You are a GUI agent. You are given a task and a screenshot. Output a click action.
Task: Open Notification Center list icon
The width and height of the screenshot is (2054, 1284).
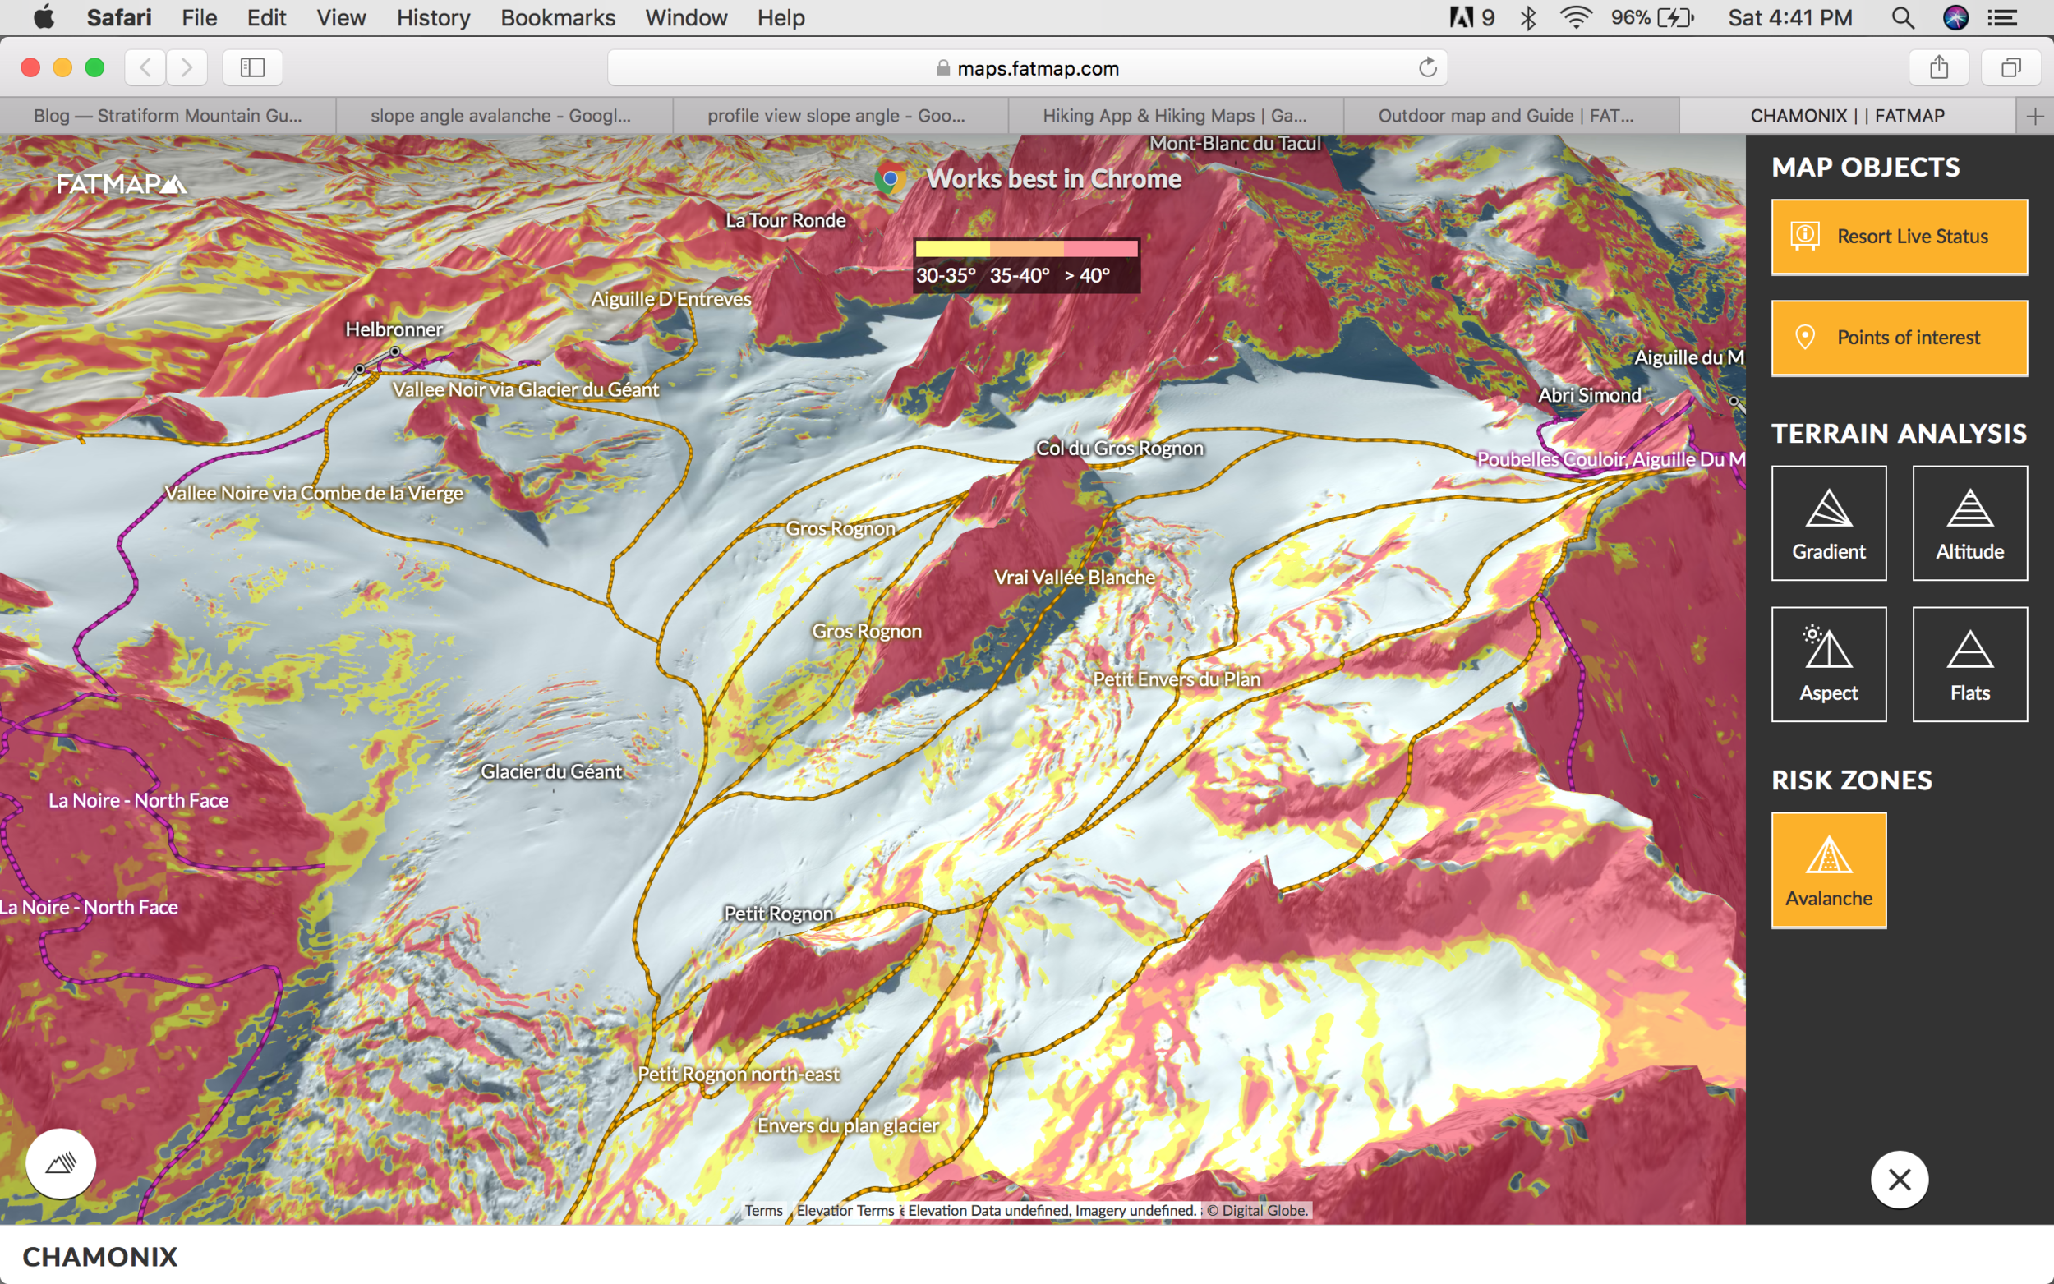(2003, 18)
